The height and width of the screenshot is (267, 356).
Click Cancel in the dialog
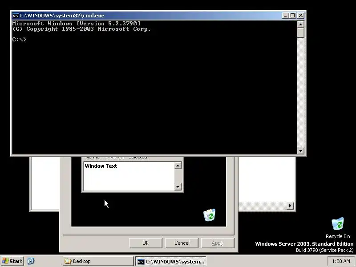(x=182, y=243)
